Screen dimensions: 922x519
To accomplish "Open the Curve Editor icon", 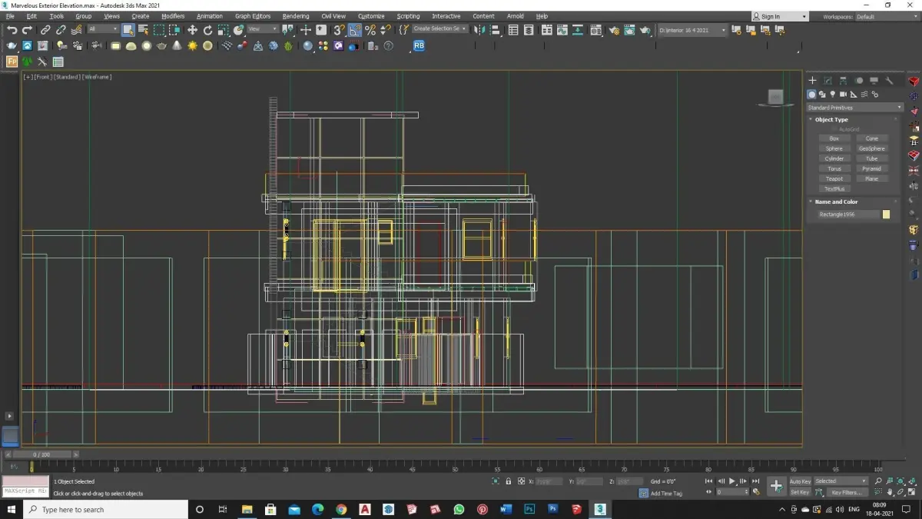I will click(x=562, y=30).
